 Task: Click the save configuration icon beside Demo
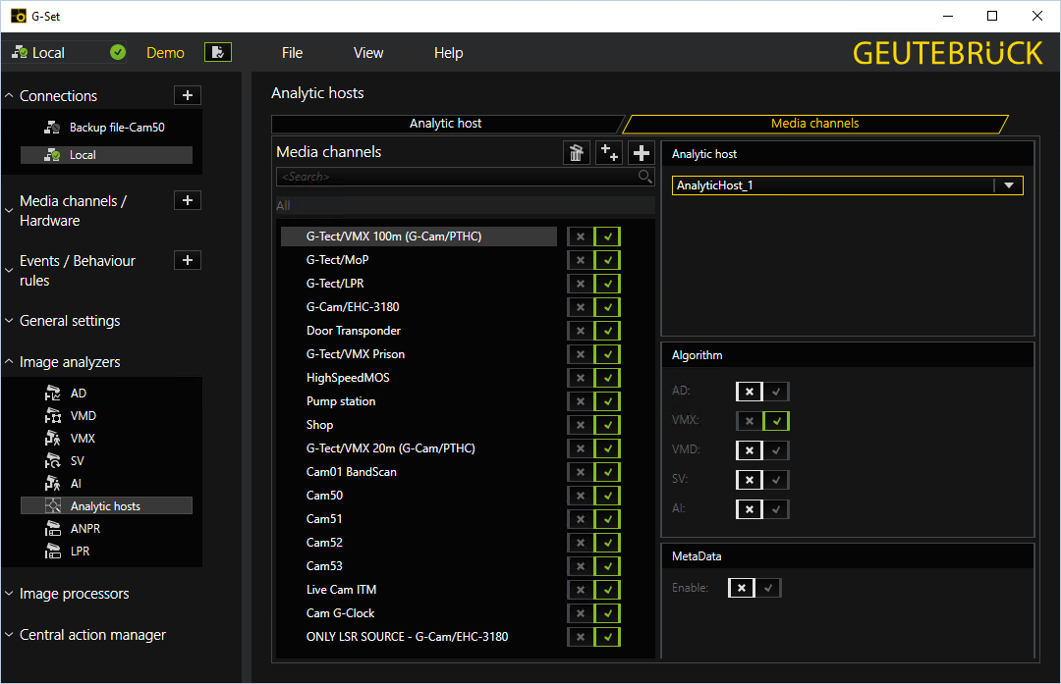tap(218, 52)
